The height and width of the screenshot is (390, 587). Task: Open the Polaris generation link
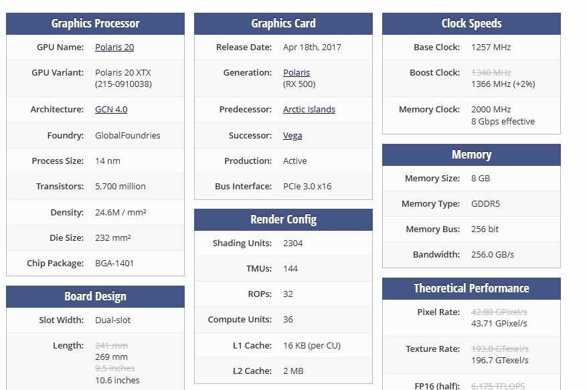(297, 73)
